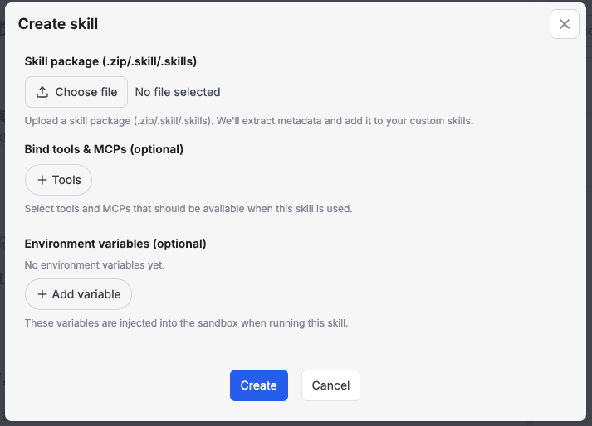The height and width of the screenshot is (426, 592).
Task: Click the 'No file selected' status text
Action: 178,92
